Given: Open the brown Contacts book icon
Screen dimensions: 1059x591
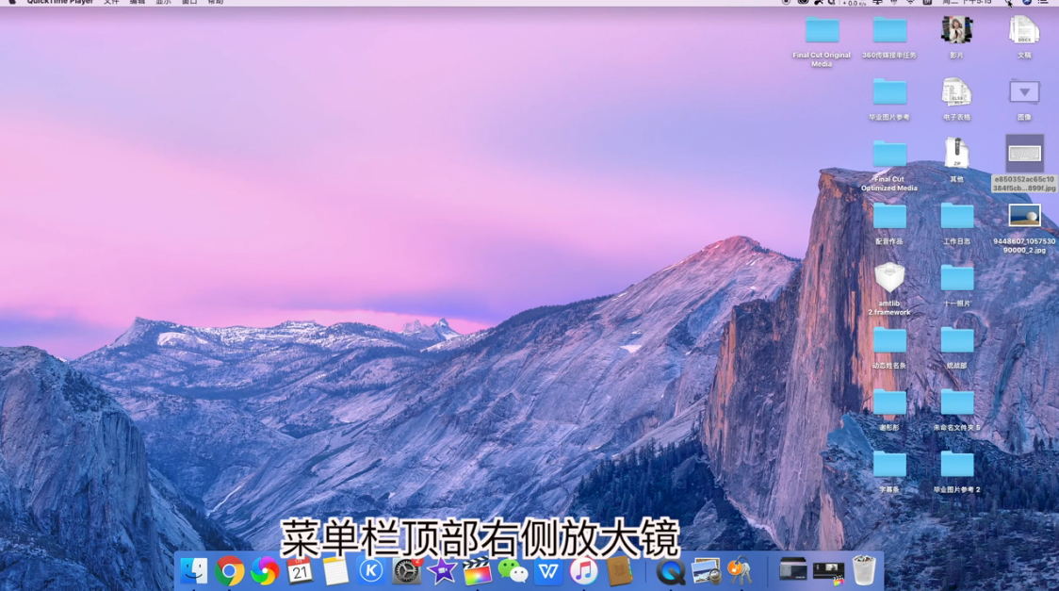Looking at the screenshot, I should [x=619, y=571].
